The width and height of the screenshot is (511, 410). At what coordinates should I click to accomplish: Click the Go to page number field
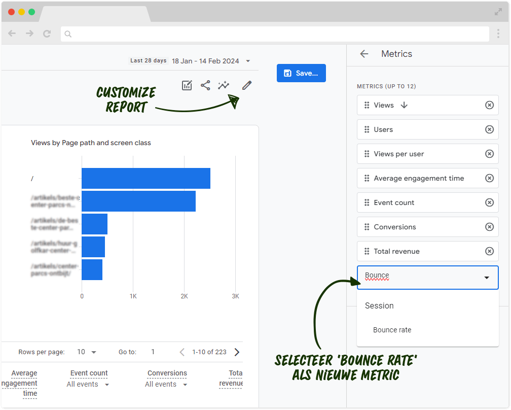tap(153, 352)
